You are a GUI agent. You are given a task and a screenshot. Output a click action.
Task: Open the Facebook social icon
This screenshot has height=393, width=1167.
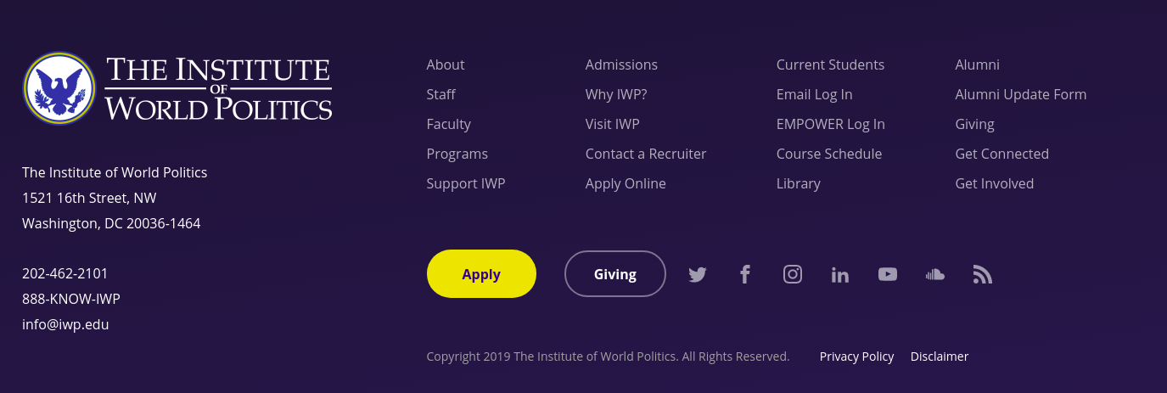(745, 274)
